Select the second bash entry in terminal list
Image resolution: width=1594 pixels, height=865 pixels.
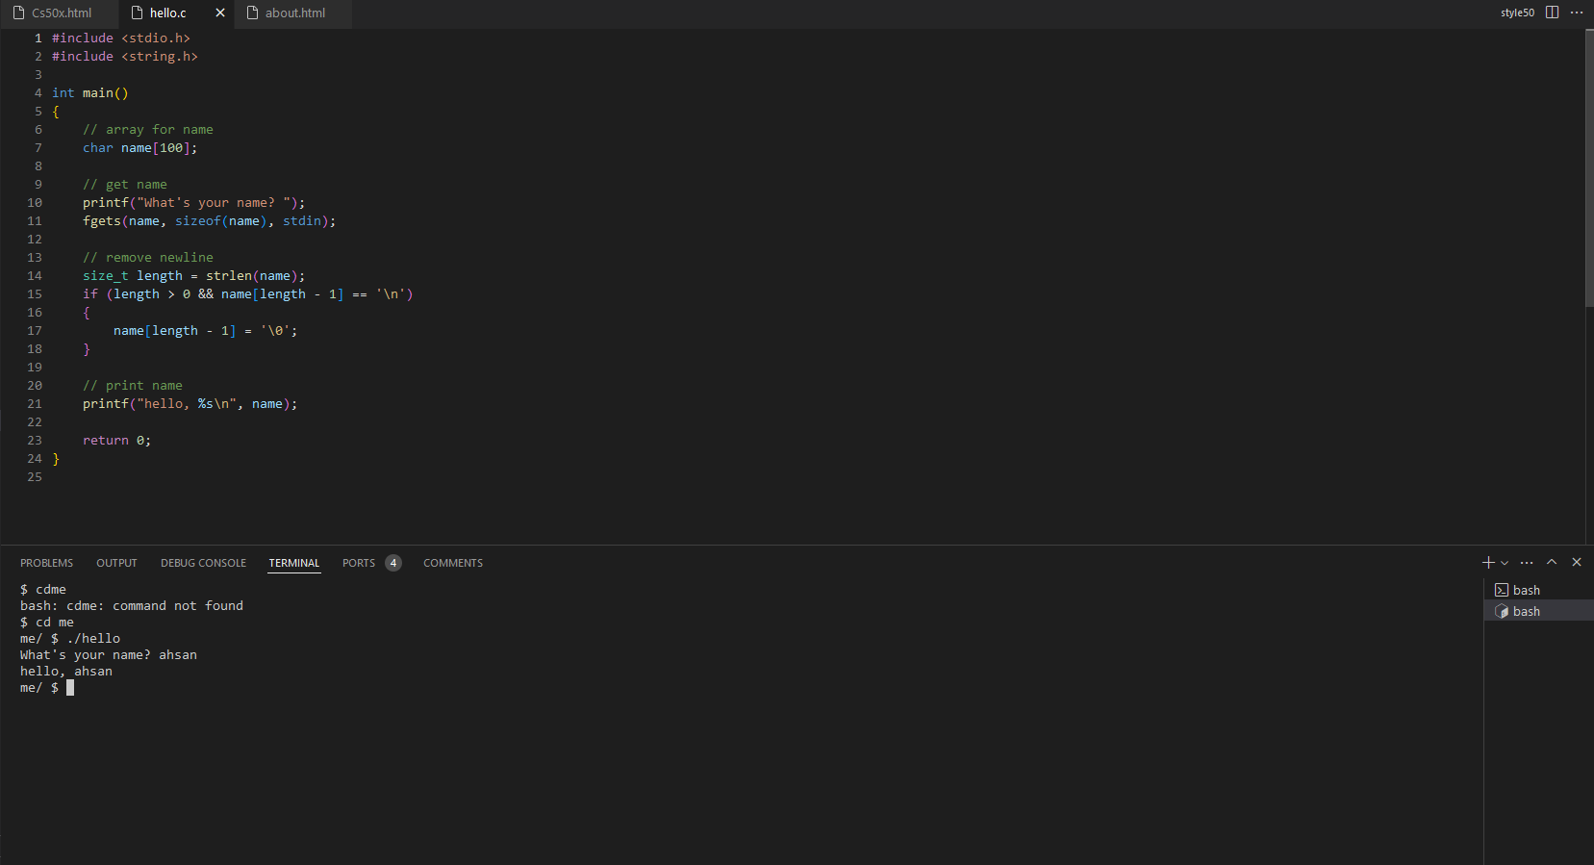[x=1525, y=610]
